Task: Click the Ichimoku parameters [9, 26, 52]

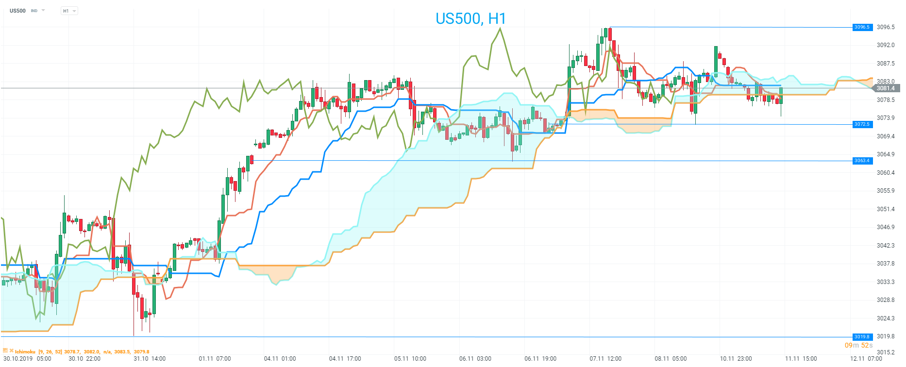Action: pos(50,351)
